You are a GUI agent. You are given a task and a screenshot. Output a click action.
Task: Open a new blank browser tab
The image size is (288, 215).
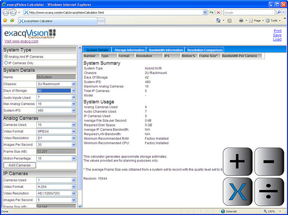[x=101, y=21]
